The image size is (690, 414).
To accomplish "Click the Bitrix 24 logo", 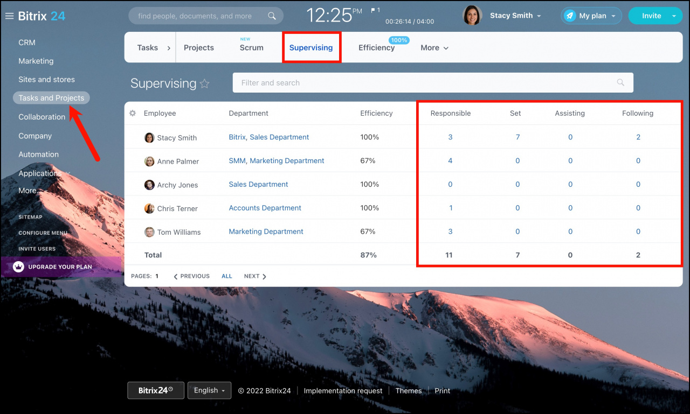I will [42, 16].
